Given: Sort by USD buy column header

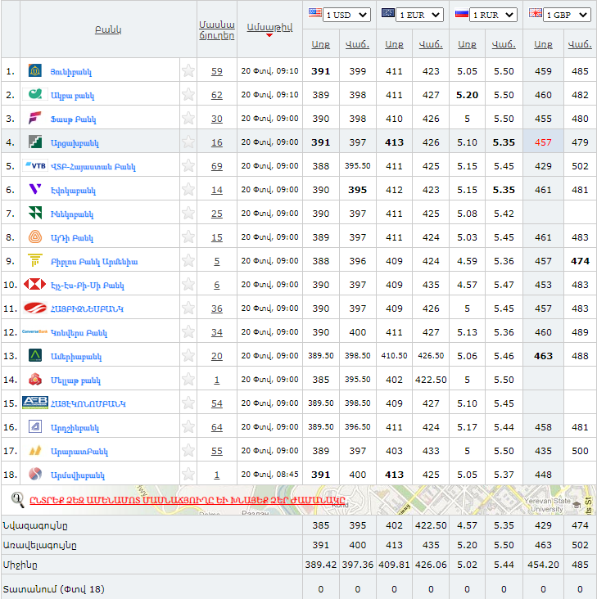Looking at the screenshot, I should (321, 45).
